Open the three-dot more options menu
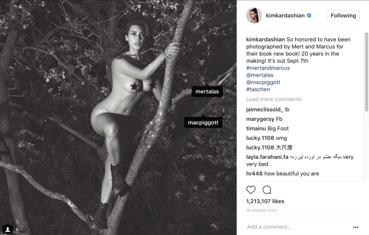The height and width of the screenshot is (235, 369). [356, 227]
